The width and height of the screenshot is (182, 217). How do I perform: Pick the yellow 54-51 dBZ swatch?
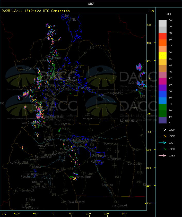162,56
